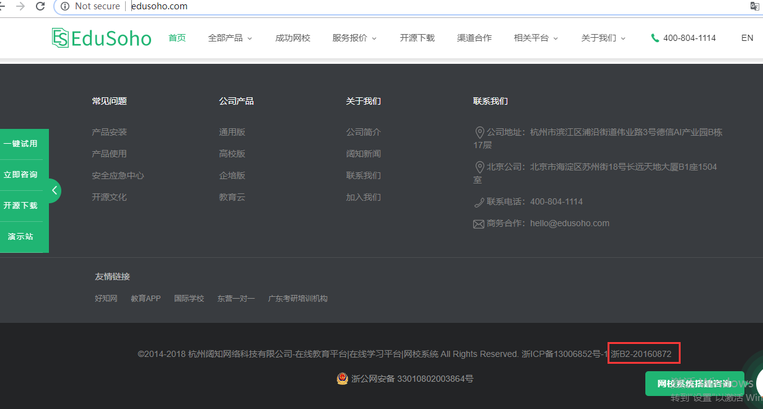This screenshot has height=409, width=763.
Task: Click the 网校系统搭建咨询 green button
Action: tap(694, 384)
